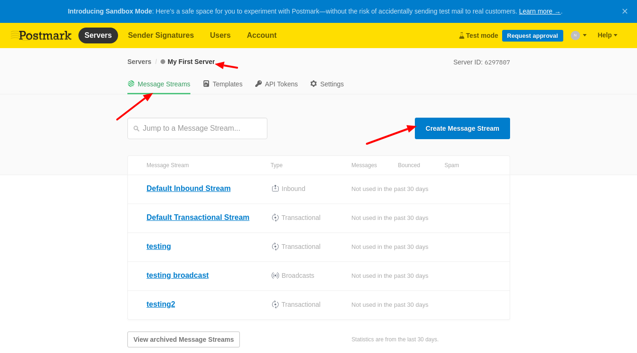Click the search magnifier icon
This screenshot has height=353, width=637.
(136, 128)
